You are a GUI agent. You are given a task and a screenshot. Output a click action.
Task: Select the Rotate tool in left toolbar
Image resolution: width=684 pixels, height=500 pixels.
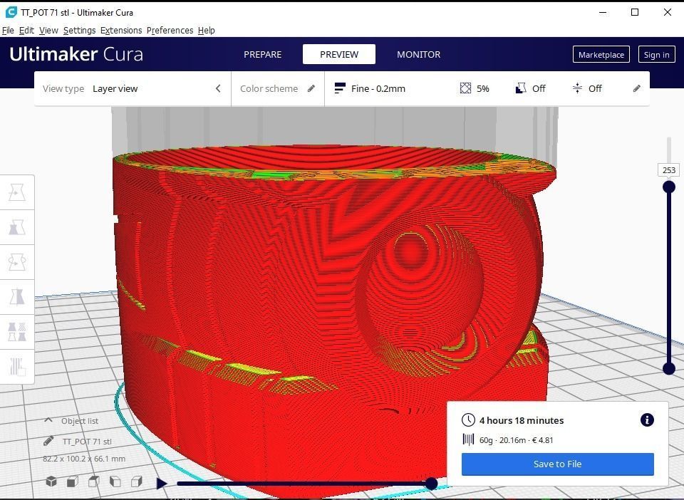(x=16, y=262)
